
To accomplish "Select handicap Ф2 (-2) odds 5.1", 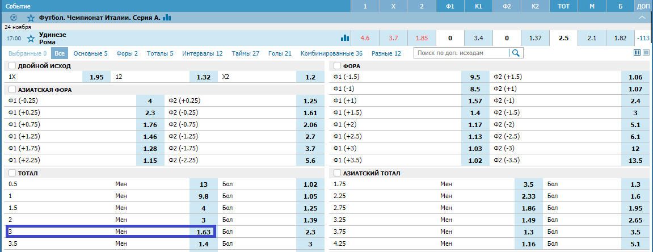I will coord(635,124).
